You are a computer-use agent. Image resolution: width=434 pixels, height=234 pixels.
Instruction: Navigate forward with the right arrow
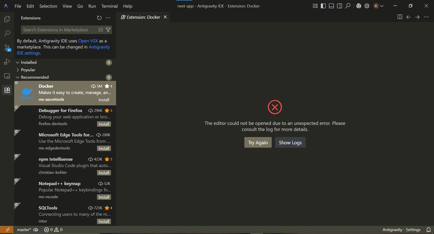tap(417, 17)
